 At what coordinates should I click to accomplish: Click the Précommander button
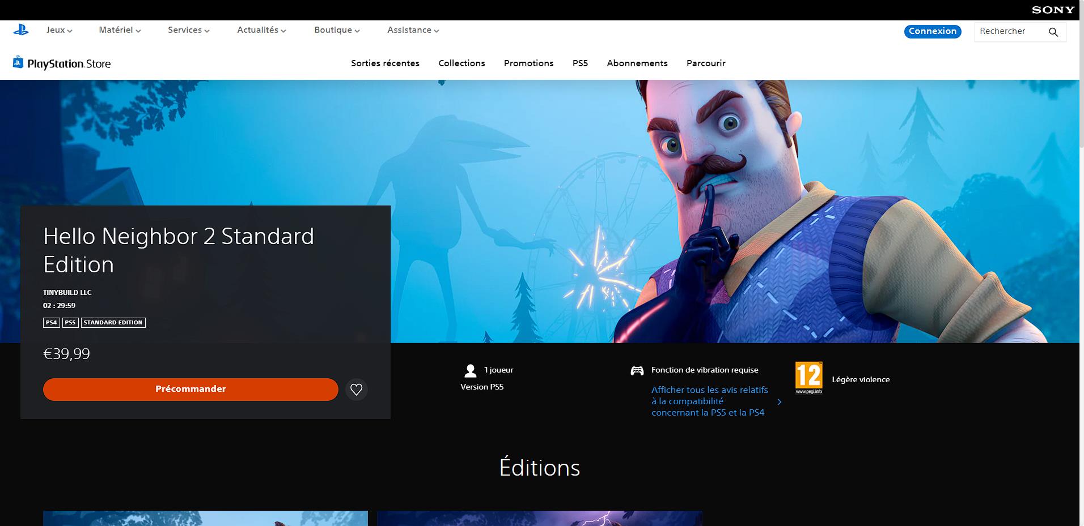click(190, 389)
